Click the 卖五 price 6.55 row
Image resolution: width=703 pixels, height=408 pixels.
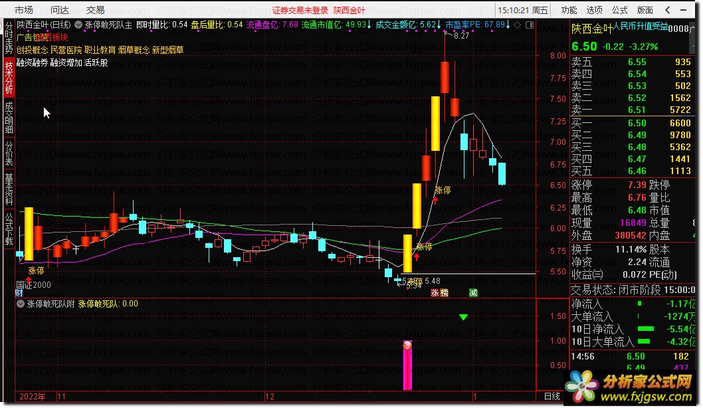click(631, 62)
